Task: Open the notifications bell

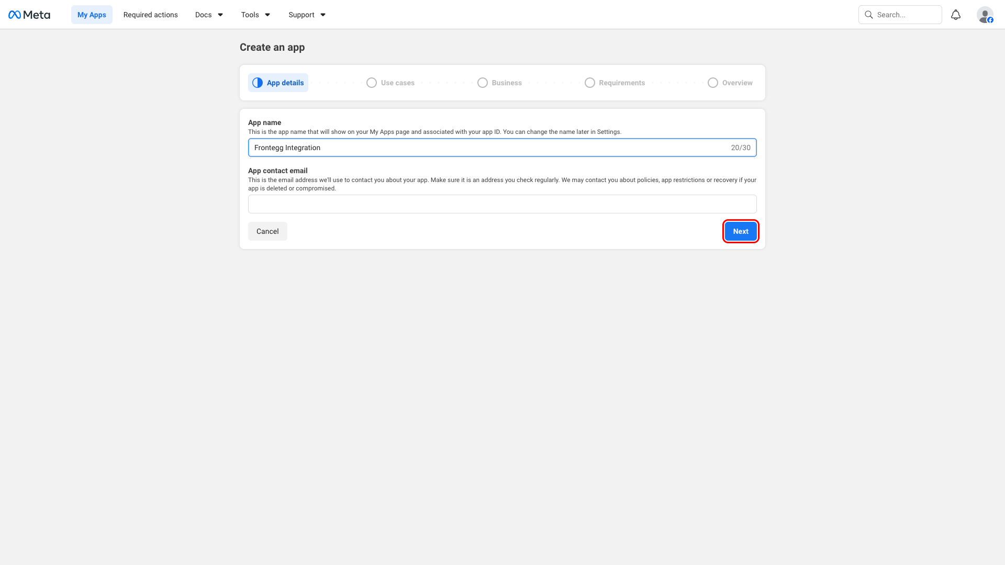Action: point(956,15)
